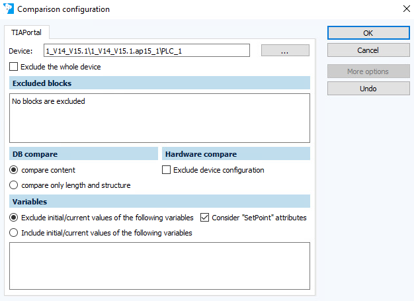The height and width of the screenshot is (301, 414).
Task: Click the application icon in the title bar
Action: point(8,9)
